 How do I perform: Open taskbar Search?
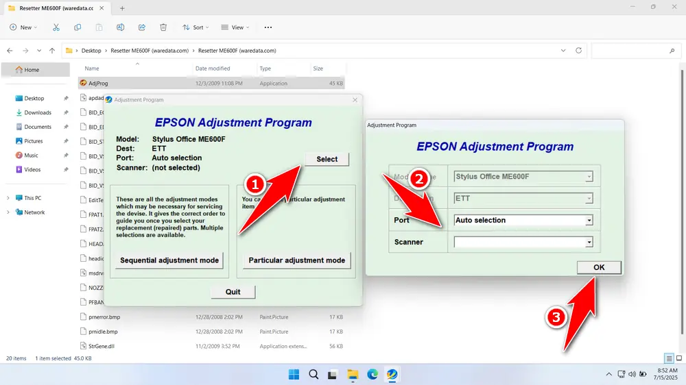[314, 375]
